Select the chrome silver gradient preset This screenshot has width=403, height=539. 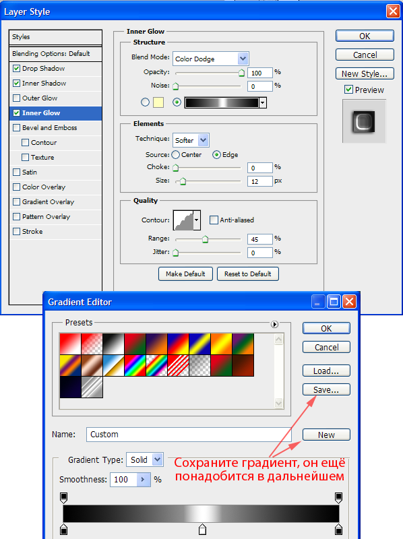tap(92, 387)
